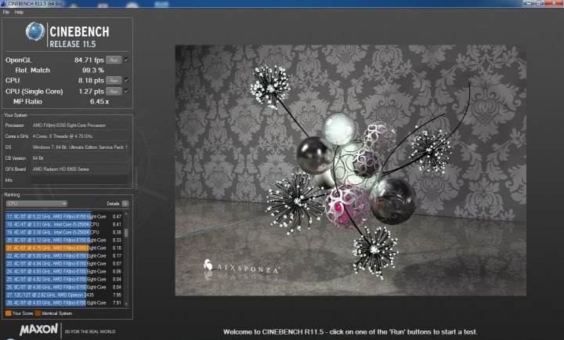Viewport: 564px width, 340px height.
Task: Click the Processor field AMD FX-8350
Action: coord(79,125)
